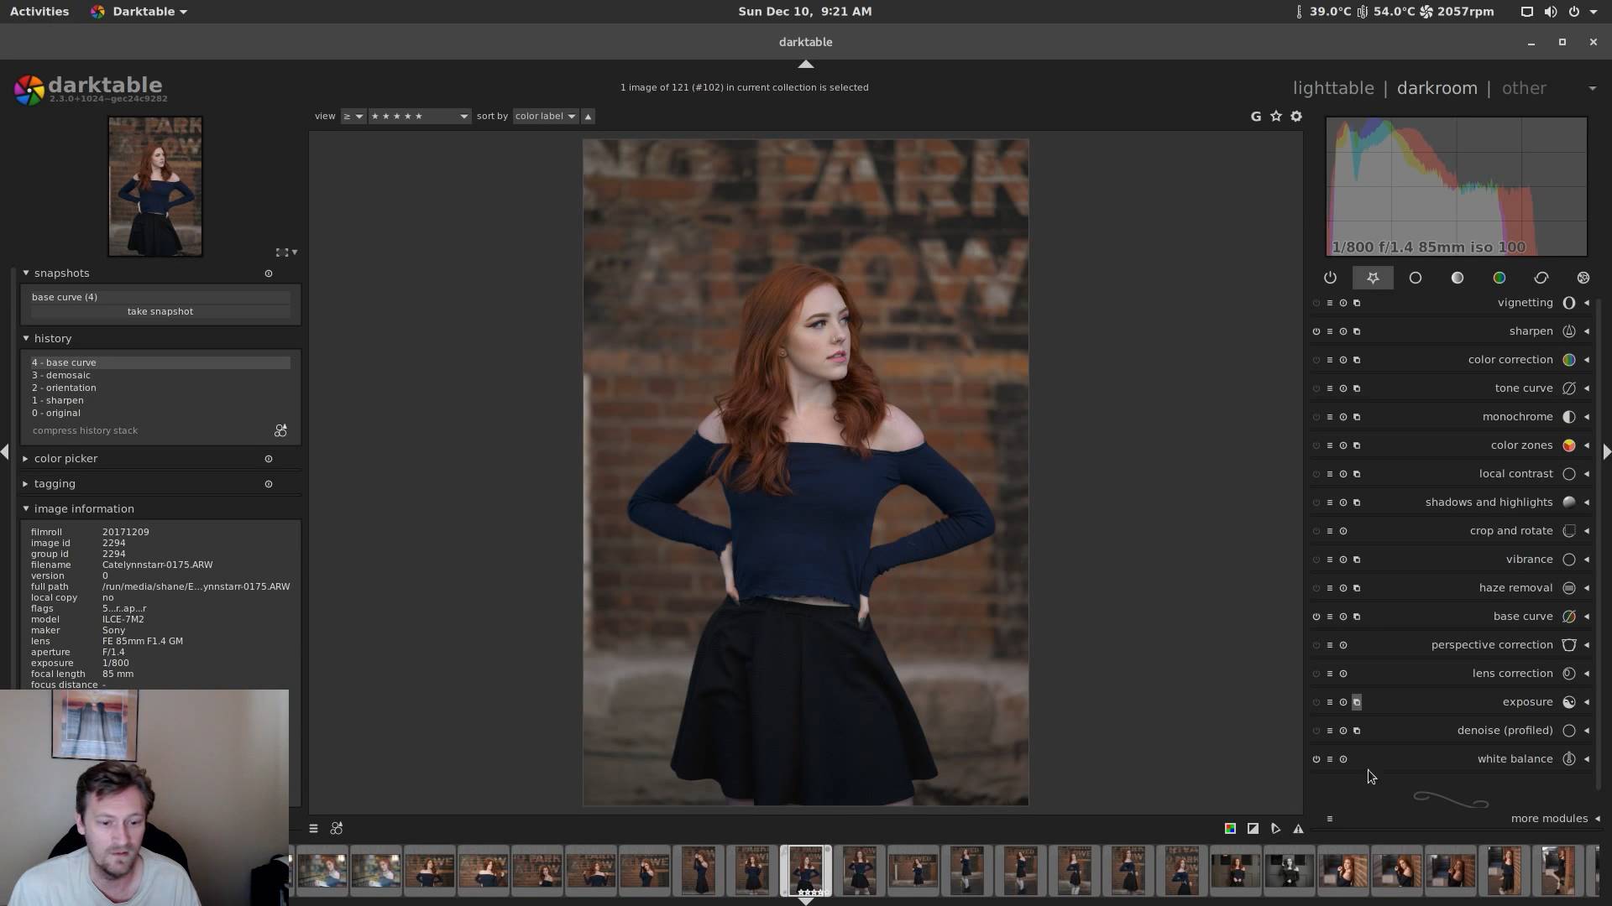Open the other views menu
Viewport: 1612px width, 906px height.
pyautogui.click(x=1524, y=88)
